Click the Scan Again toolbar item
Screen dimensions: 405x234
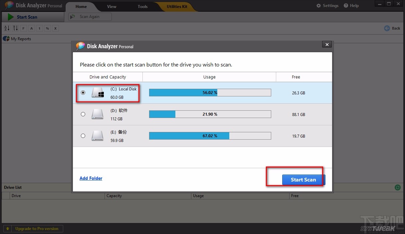click(90, 16)
